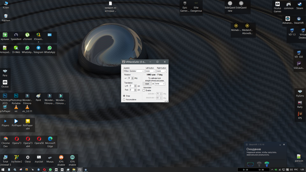Launch the Oculus desktop shortcut
Viewport: 306px width, 172px height.
tap(5, 84)
